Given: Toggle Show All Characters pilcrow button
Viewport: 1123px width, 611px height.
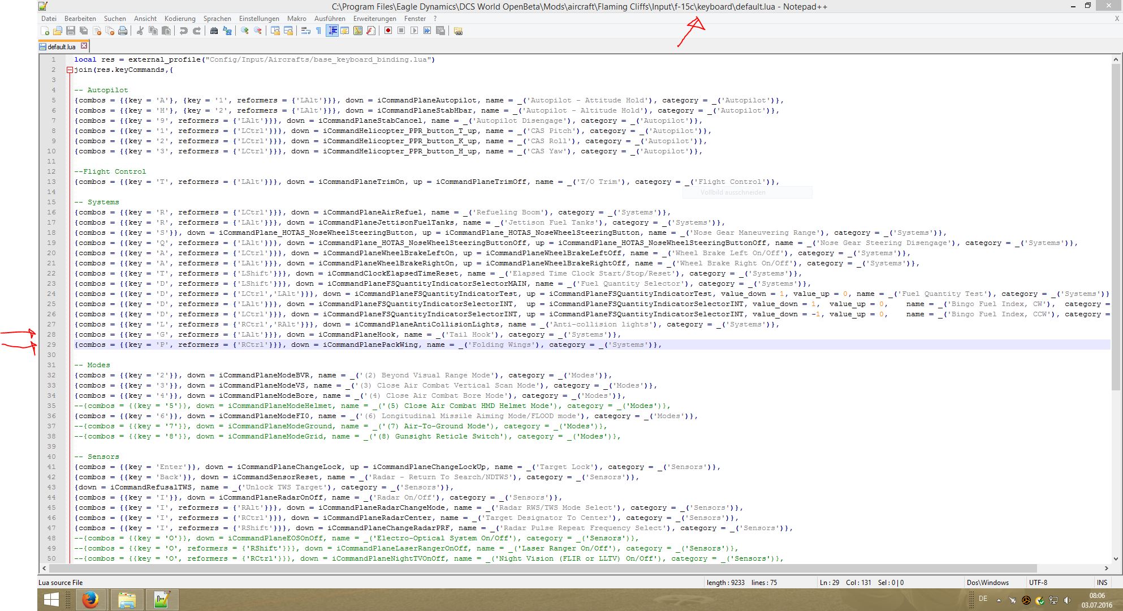Looking at the screenshot, I should (x=318, y=31).
